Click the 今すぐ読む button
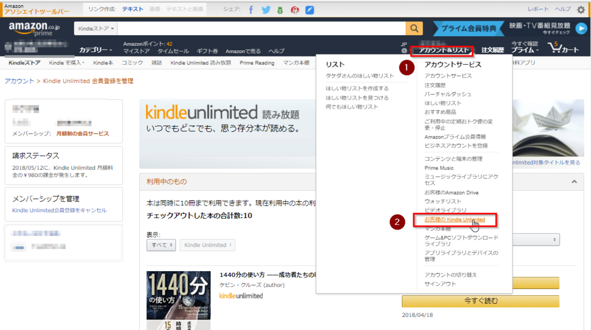Image resolution: width=591 pixels, height=330 pixels. point(481,301)
